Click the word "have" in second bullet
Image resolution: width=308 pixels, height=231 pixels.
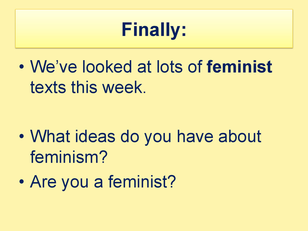[195, 136]
